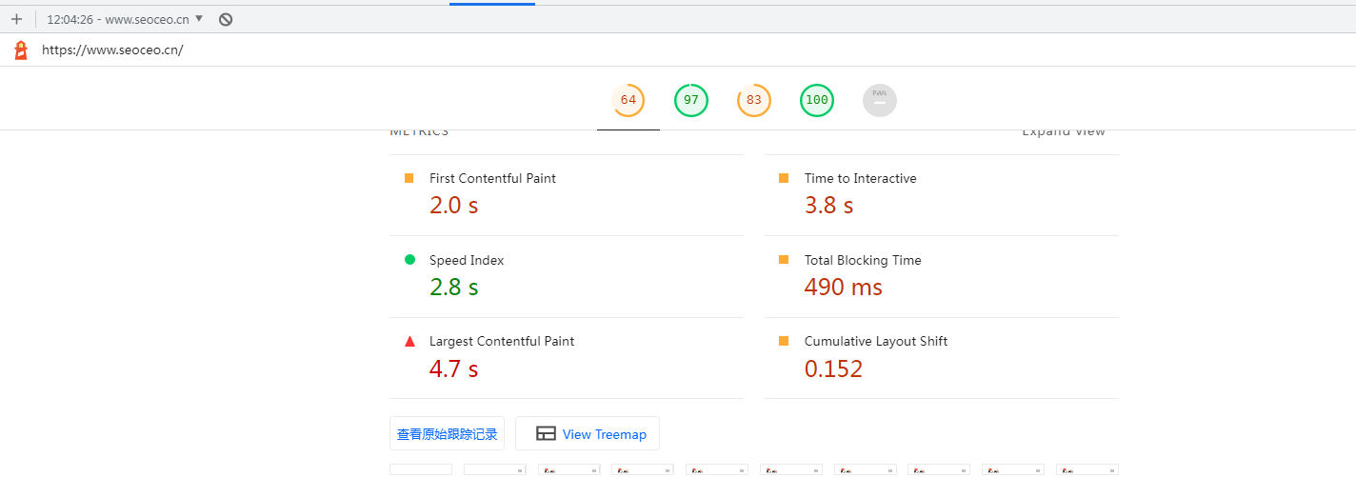
Task: Click the Total Blocking Time metric
Action: [863, 260]
